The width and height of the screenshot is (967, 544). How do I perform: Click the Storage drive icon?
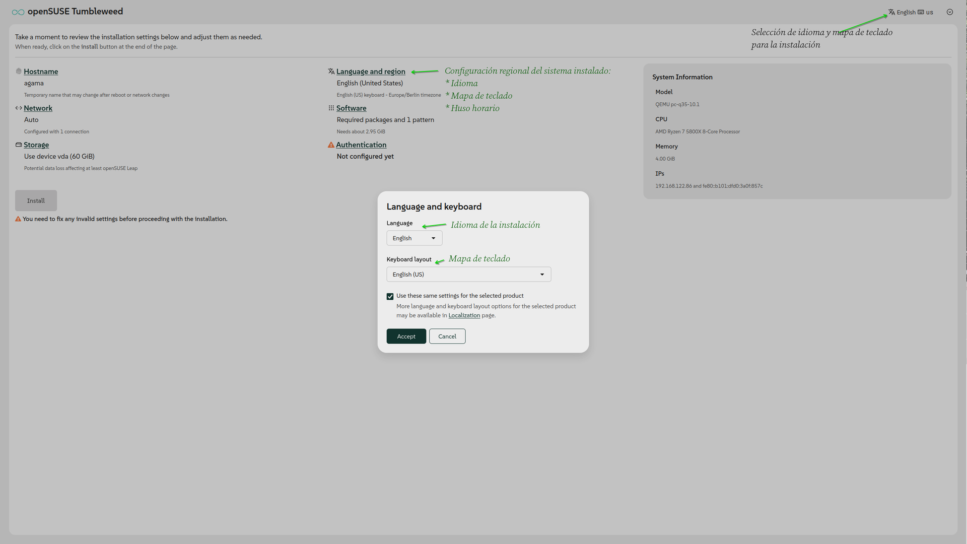tap(19, 145)
